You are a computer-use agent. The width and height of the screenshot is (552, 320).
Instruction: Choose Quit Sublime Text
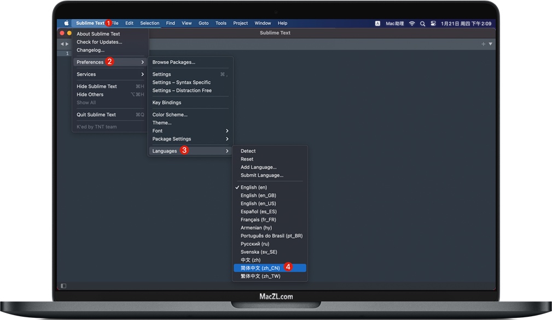(110, 115)
